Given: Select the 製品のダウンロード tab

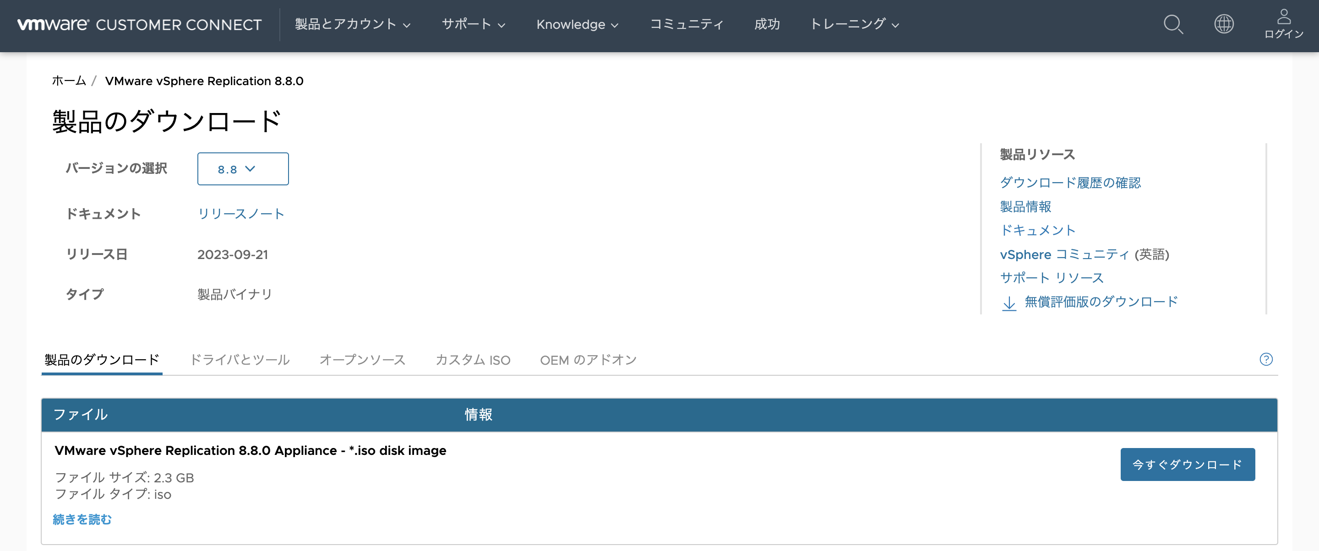Looking at the screenshot, I should tap(102, 360).
